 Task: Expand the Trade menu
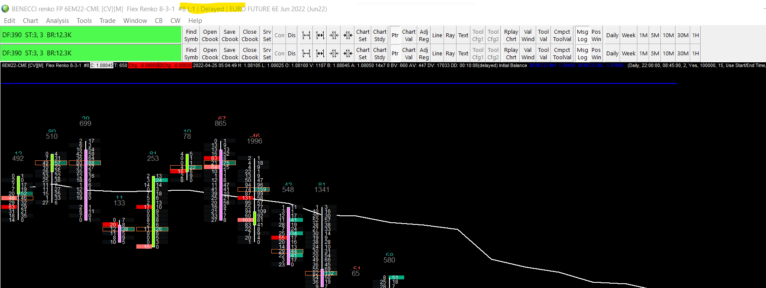(107, 21)
